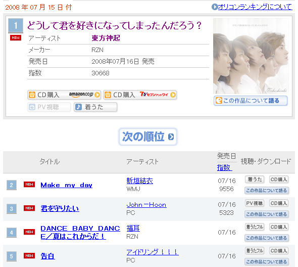Click the rank 3 number badge
298x267 pixels.
[x=12, y=209]
